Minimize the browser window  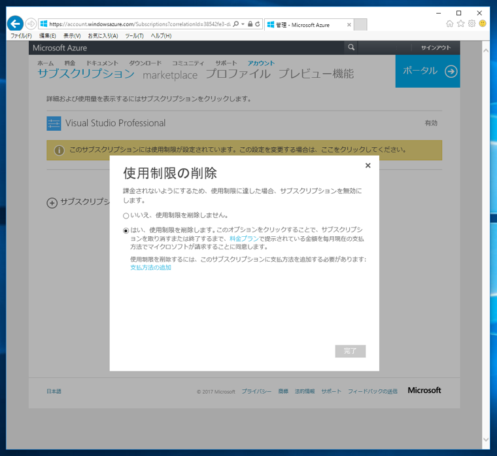438,13
